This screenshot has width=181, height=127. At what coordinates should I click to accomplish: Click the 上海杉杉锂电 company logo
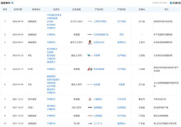90,21
